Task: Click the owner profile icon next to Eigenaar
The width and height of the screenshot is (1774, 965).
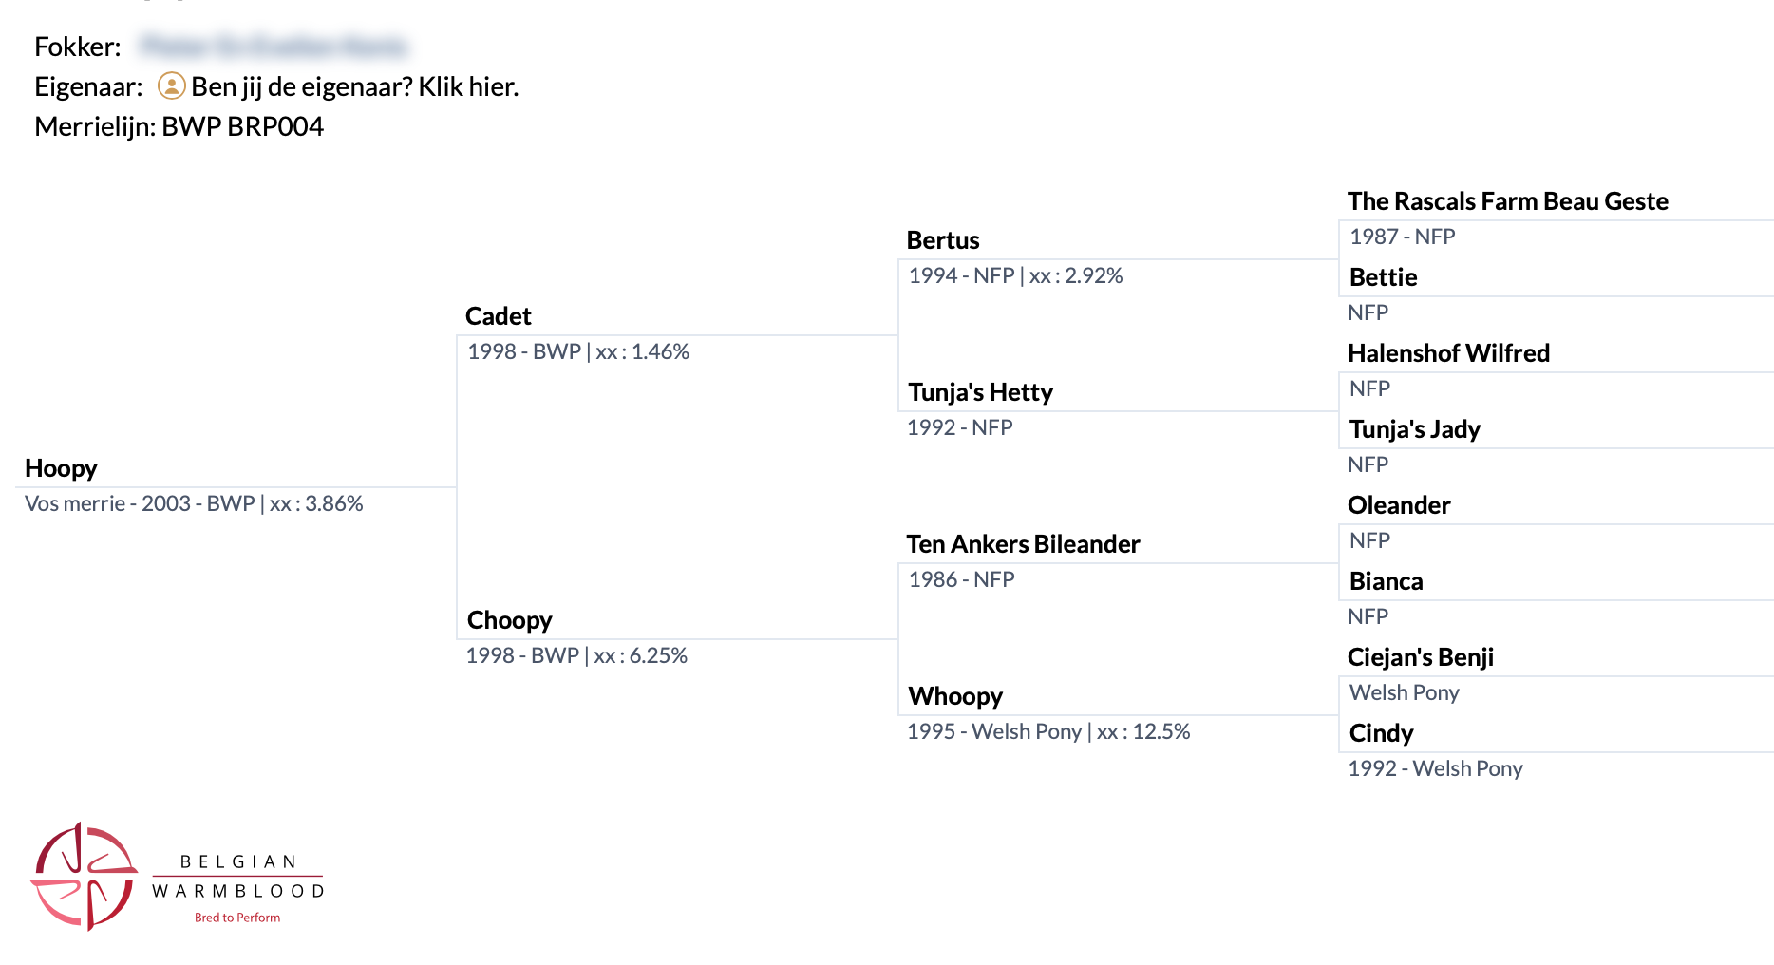Action: pyautogui.click(x=171, y=86)
